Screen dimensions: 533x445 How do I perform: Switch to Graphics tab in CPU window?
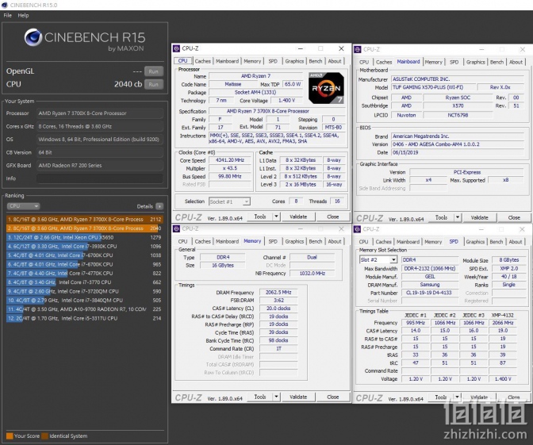click(294, 61)
